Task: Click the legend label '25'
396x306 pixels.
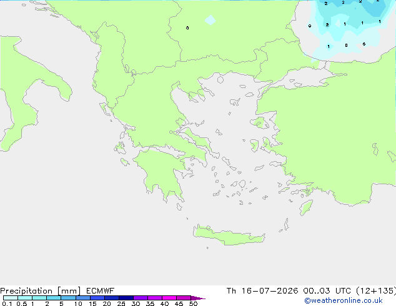Action: [x=121, y=304]
